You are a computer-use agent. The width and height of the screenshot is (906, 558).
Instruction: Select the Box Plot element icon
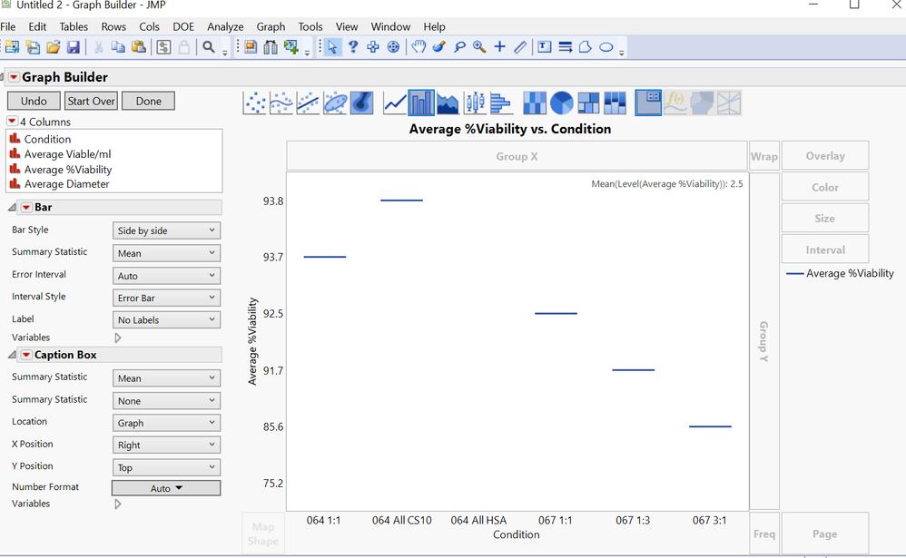click(x=475, y=103)
